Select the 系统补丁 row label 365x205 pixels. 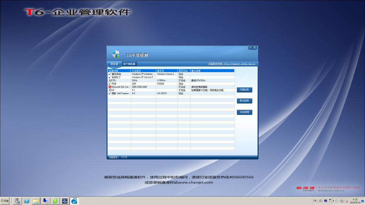pyautogui.click(x=116, y=77)
